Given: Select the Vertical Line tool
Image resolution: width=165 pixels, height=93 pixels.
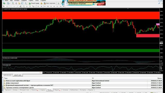Looking at the screenshot, I should coord(11,6).
